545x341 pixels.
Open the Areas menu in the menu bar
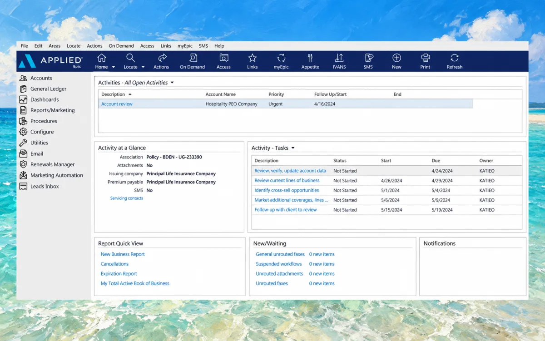point(54,46)
